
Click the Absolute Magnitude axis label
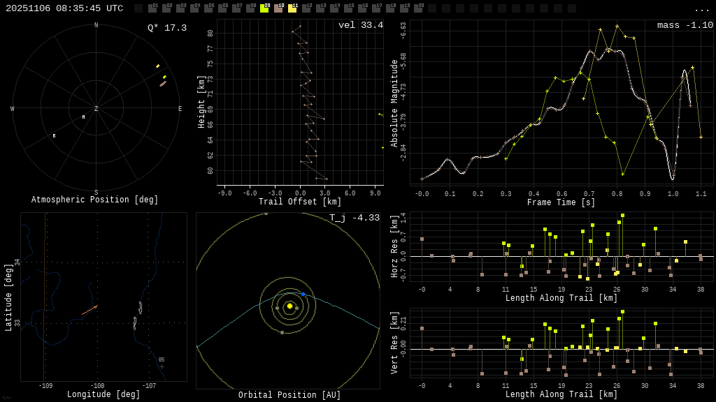click(x=394, y=103)
